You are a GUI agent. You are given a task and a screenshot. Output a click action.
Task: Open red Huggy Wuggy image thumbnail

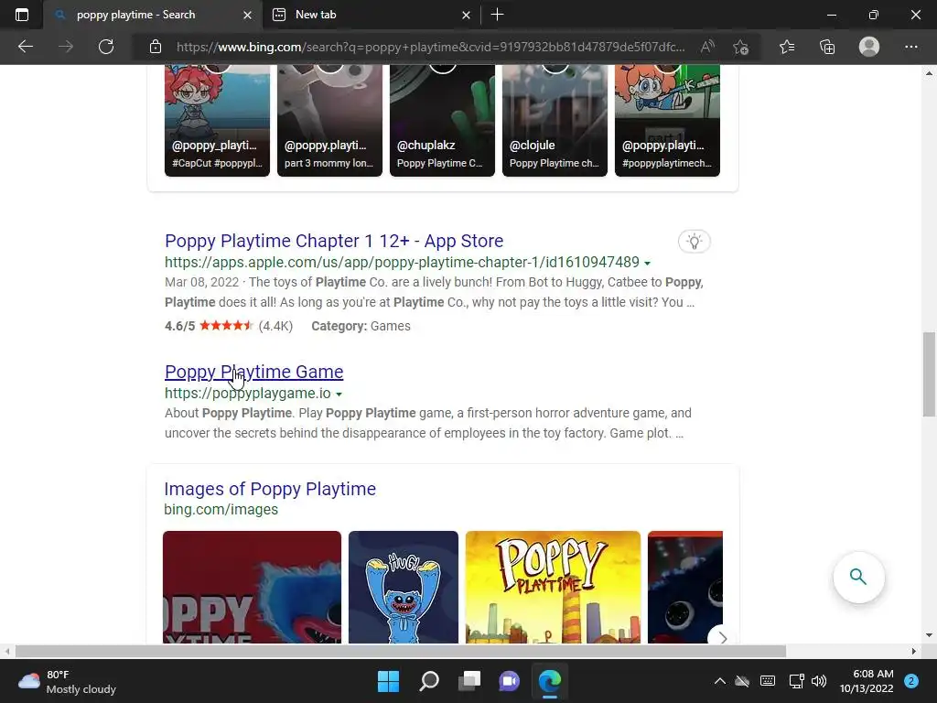point(253,587)
